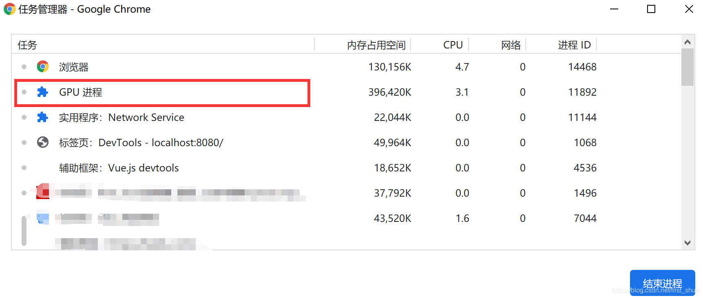Sort by CPU column header
The width and height of the screenshot is (703, 298).
(453, 45)
